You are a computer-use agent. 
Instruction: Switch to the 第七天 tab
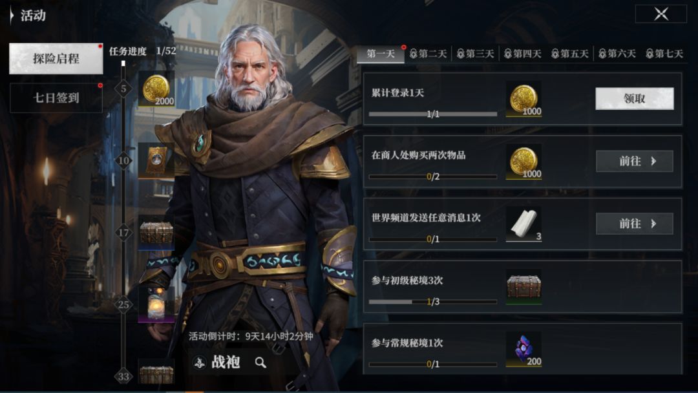[664, 54]
